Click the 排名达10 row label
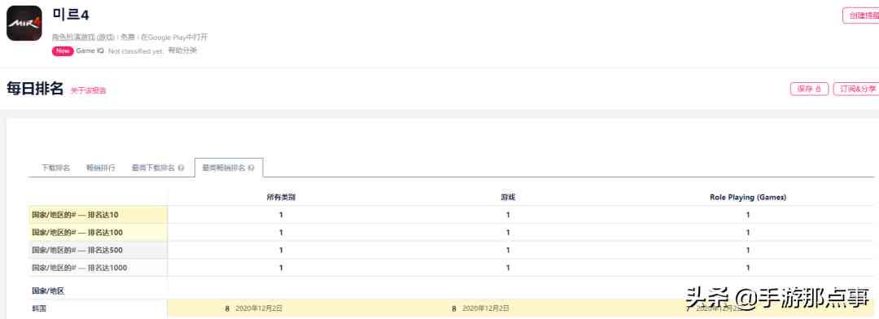Image resolution: width=879 pixels, height=319 pixels. 75,215
